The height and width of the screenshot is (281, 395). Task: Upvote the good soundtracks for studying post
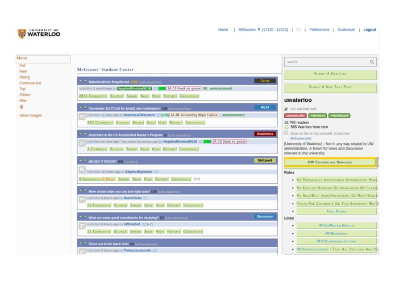pos(81,217)
